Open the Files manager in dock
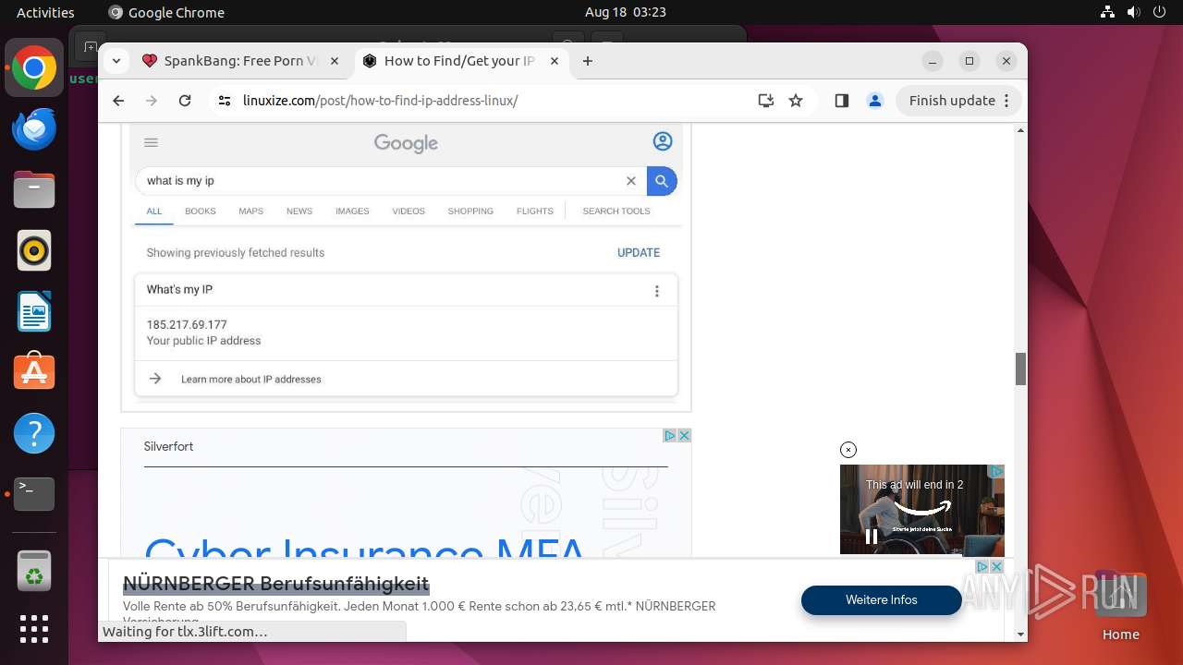Viewport: 1183px width, 665px height. (34, 190)
